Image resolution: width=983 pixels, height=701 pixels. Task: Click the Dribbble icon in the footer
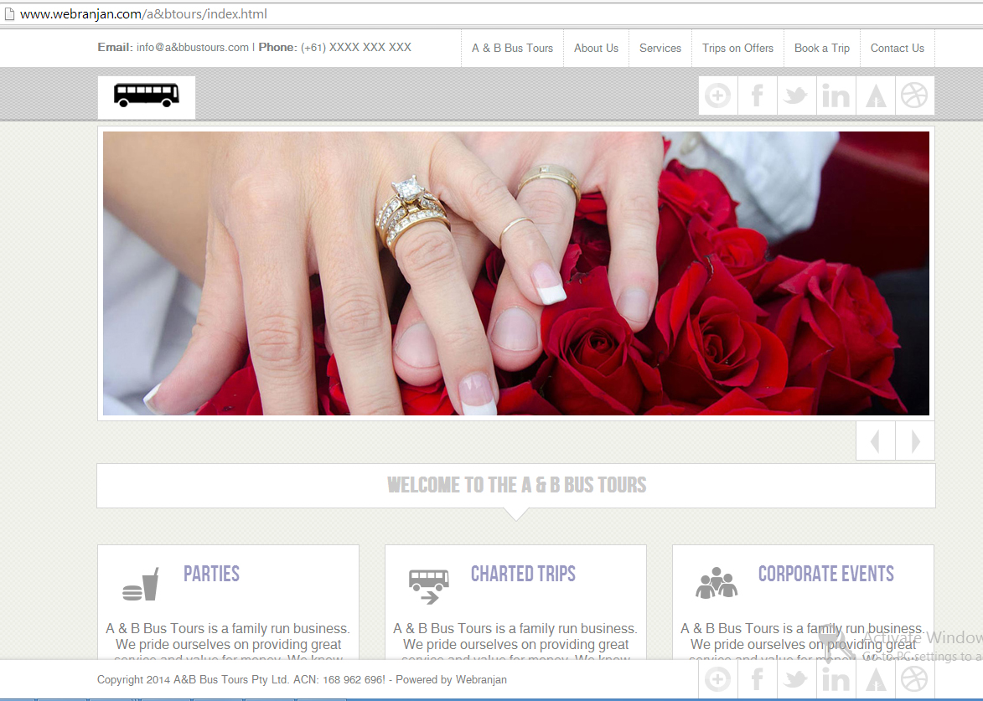pos(914,679)
